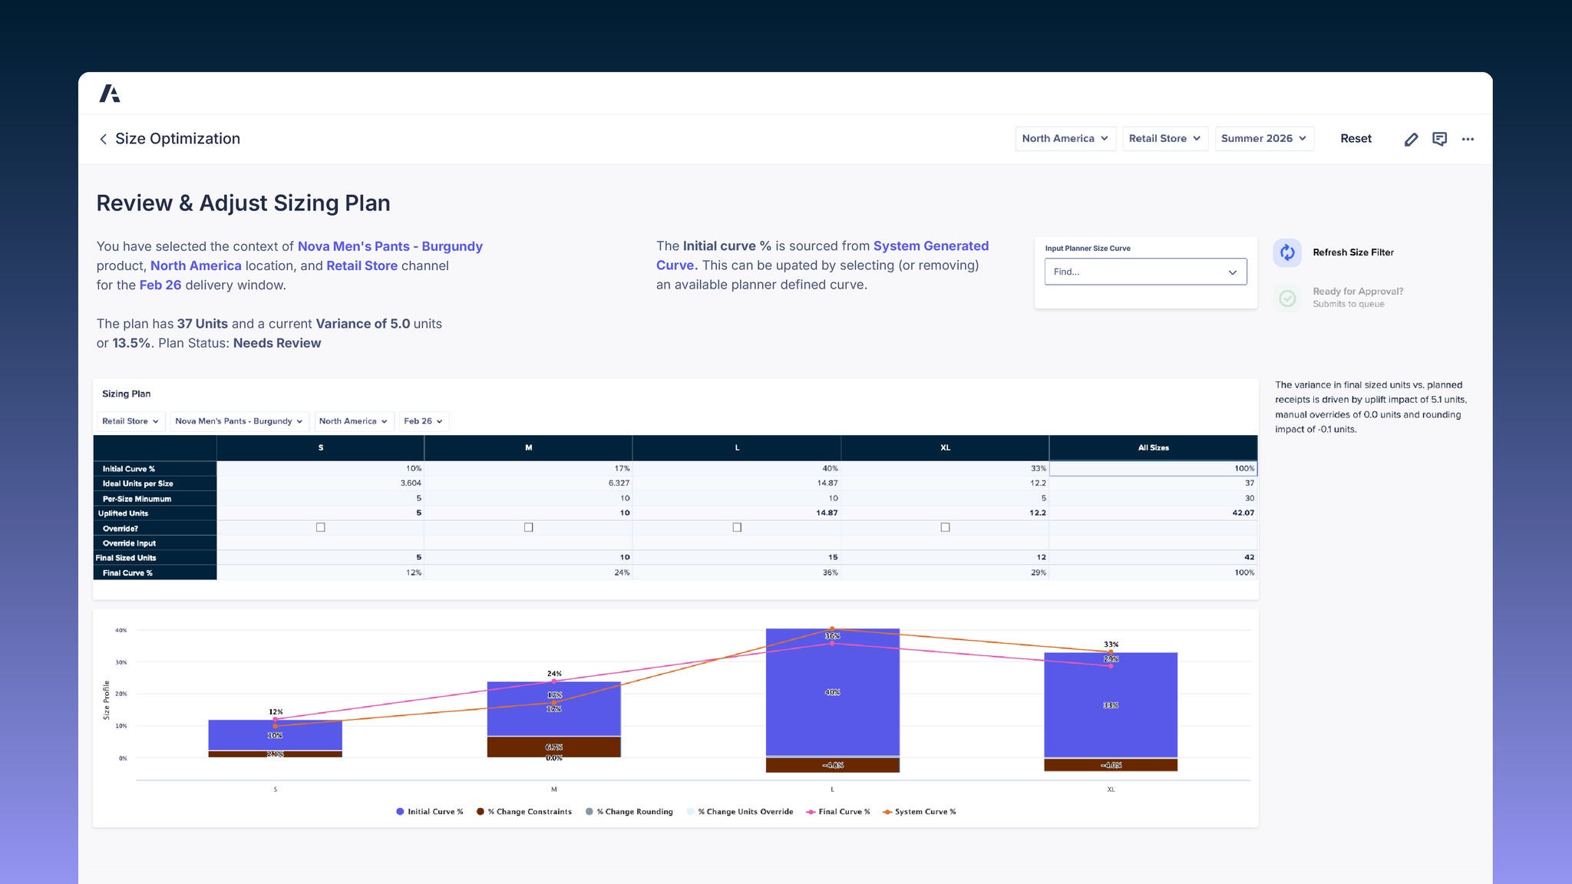
Task: Toggle Initial Curve % legend marker
Action: [400, 812]
